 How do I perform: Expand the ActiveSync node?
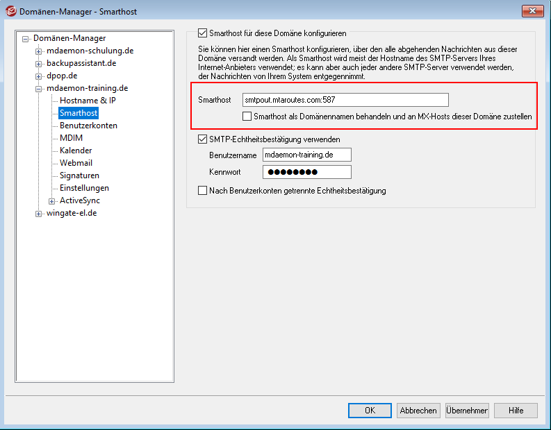pyautogui.click(x=51, y=201)
